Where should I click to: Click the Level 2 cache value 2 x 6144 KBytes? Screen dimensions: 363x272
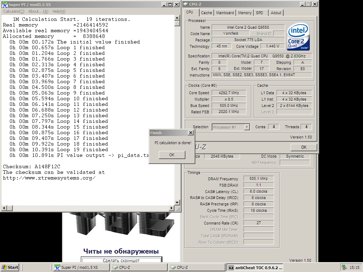(x=294, y=106)
